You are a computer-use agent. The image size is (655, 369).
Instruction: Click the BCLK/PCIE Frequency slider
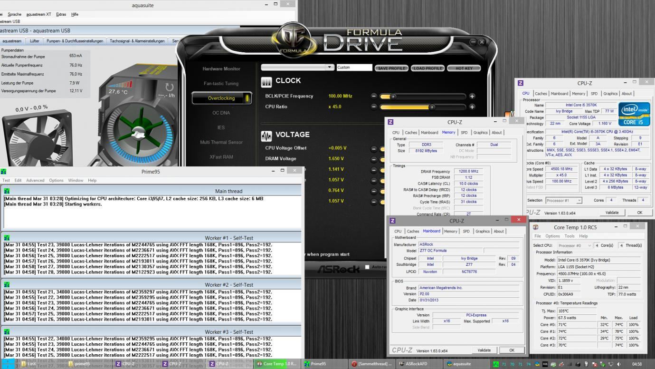[x=423, y=96]
